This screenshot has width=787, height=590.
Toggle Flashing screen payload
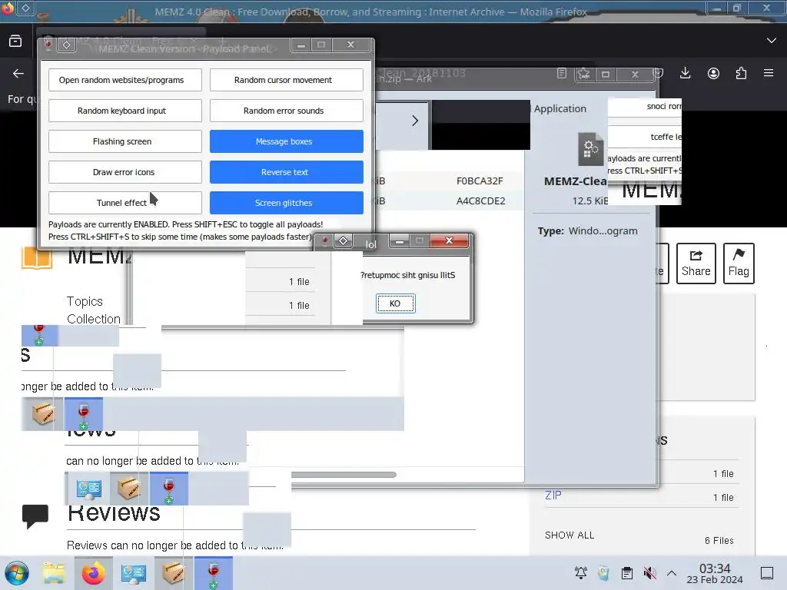[125, 141]
